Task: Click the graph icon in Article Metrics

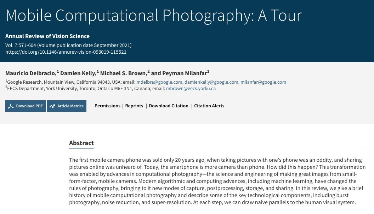Action: 52,106
